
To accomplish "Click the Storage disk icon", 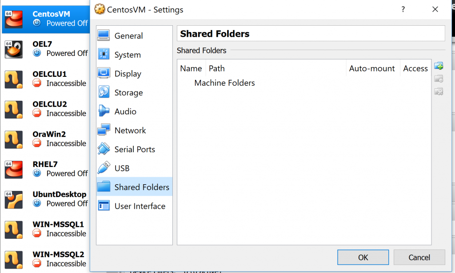I will click(x=104, y=92).
